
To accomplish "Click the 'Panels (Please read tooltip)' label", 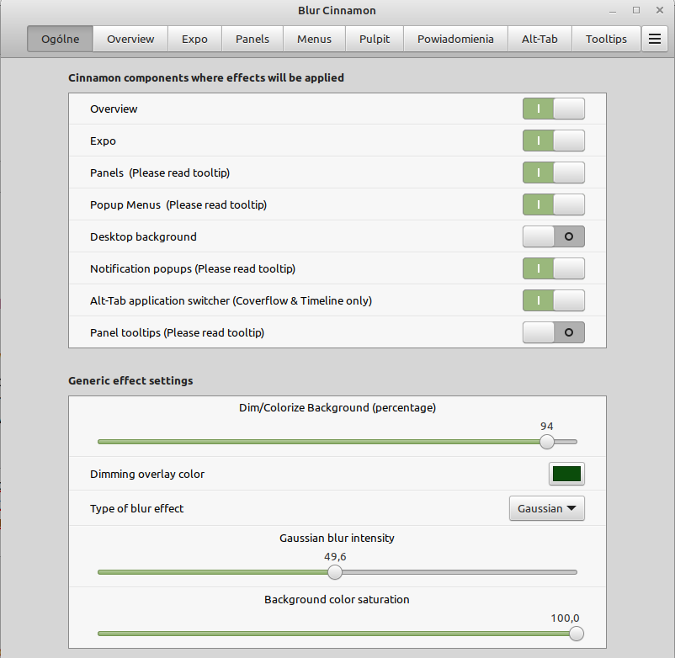I will [160, 173].
